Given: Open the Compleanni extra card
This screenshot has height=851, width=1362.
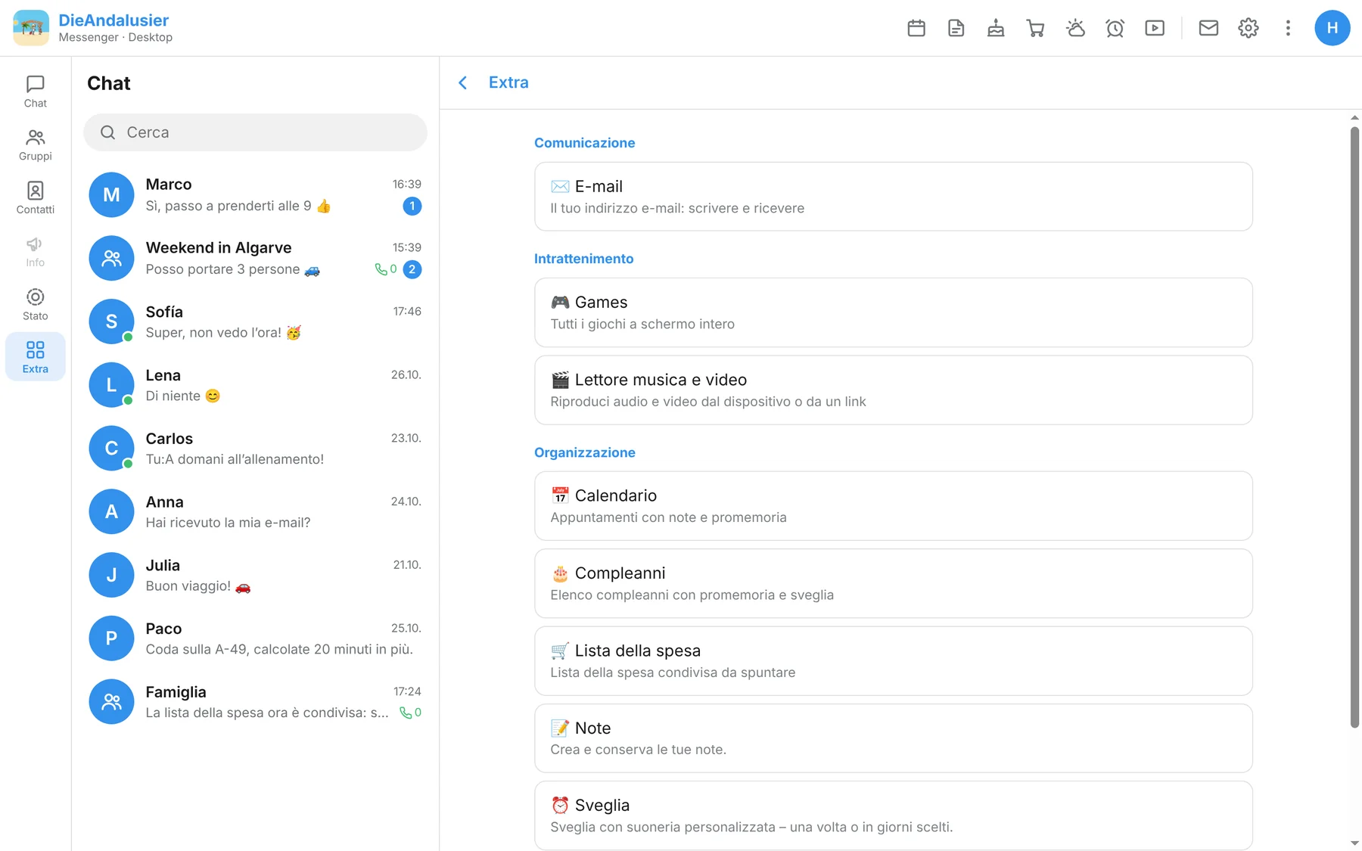Looking at the screenshot, I should pyautogui.click(x=893, y=583).
